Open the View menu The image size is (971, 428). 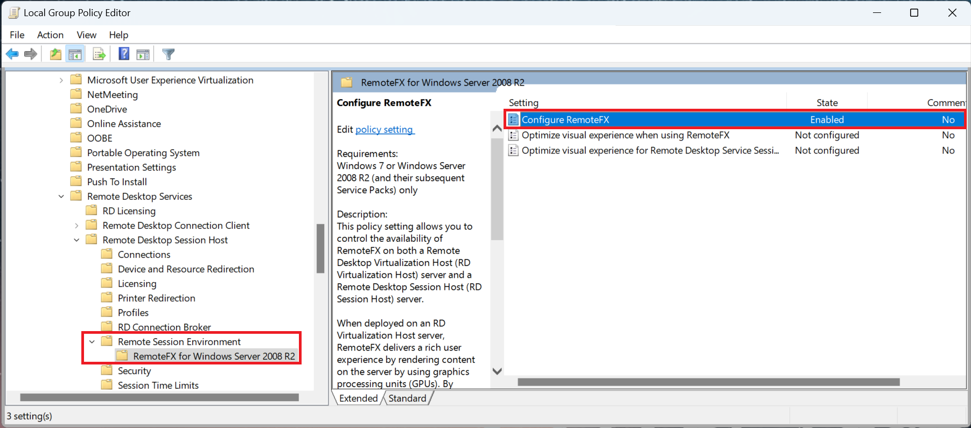[86, 35]
